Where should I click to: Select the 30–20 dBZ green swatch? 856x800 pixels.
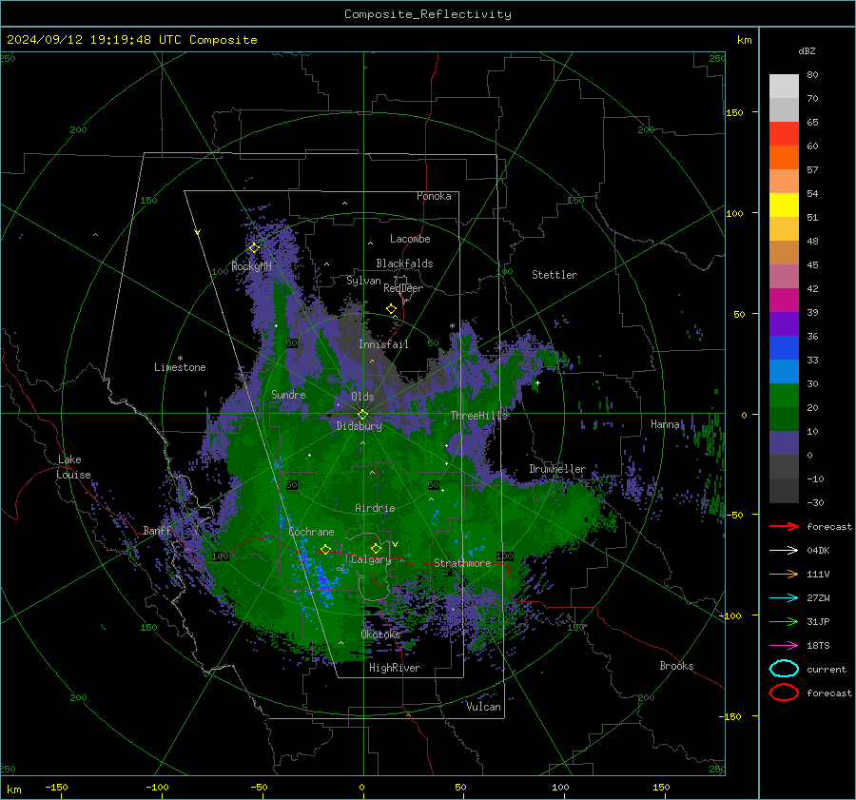784,396
